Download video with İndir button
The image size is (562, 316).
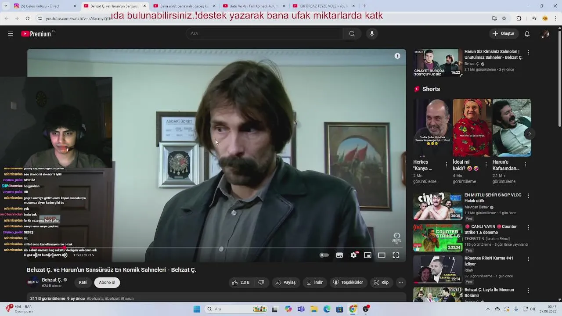pos(314,283)
